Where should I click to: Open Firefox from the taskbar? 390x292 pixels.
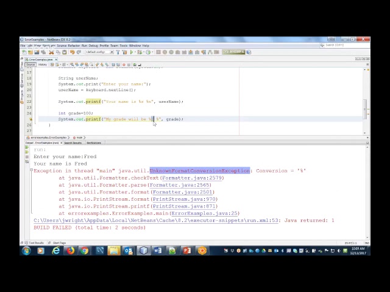[x=71, y=251]
